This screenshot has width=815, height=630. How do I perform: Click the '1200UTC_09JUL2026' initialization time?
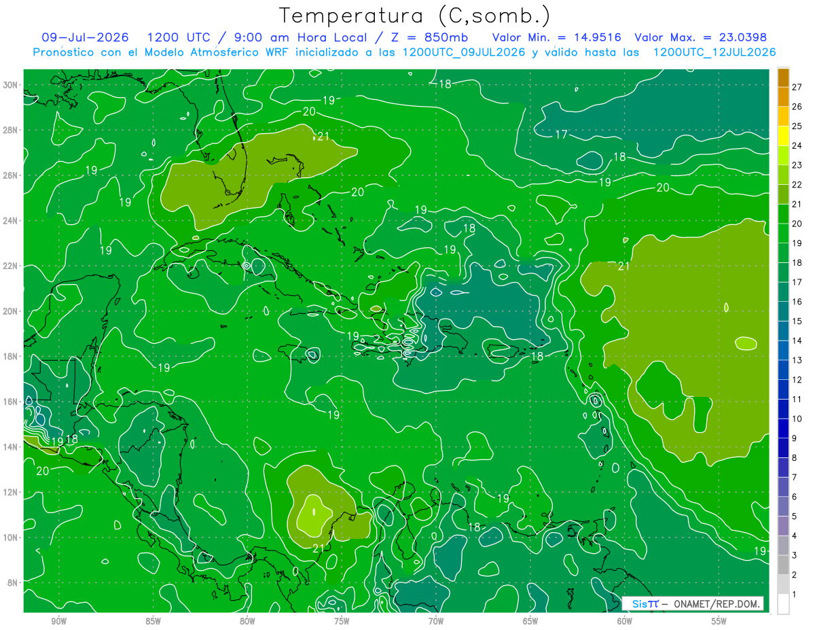465,52
